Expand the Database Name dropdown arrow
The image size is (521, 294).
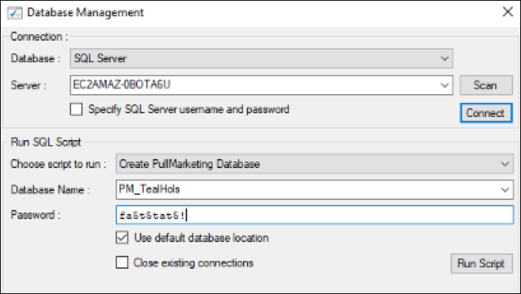505,190
